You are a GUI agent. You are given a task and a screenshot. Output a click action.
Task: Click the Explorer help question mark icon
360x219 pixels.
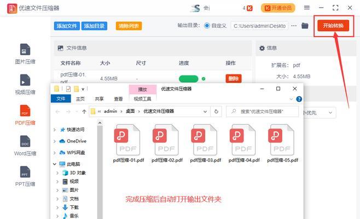pos(299,99)
